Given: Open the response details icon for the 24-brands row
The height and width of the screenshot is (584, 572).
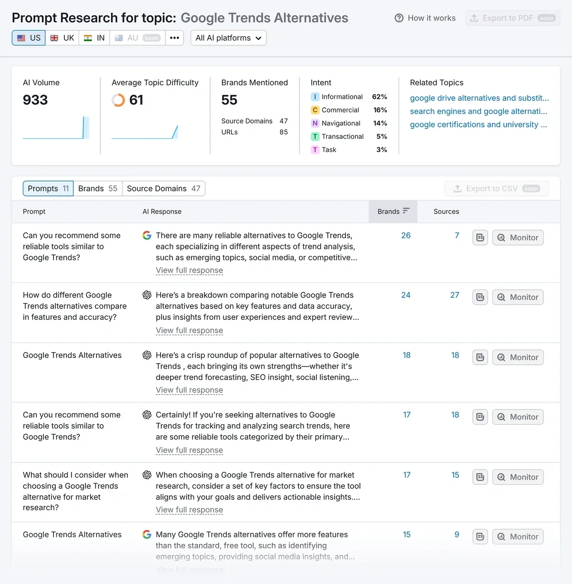Looking at the screenshot, I should pos(480,297).
